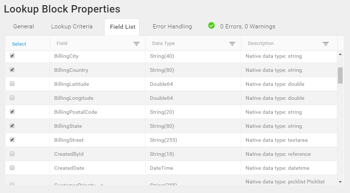The image size is (350, 193).
Task: Click the 0 Errors, 0 Warnings status
Action: tap(248, 27)
